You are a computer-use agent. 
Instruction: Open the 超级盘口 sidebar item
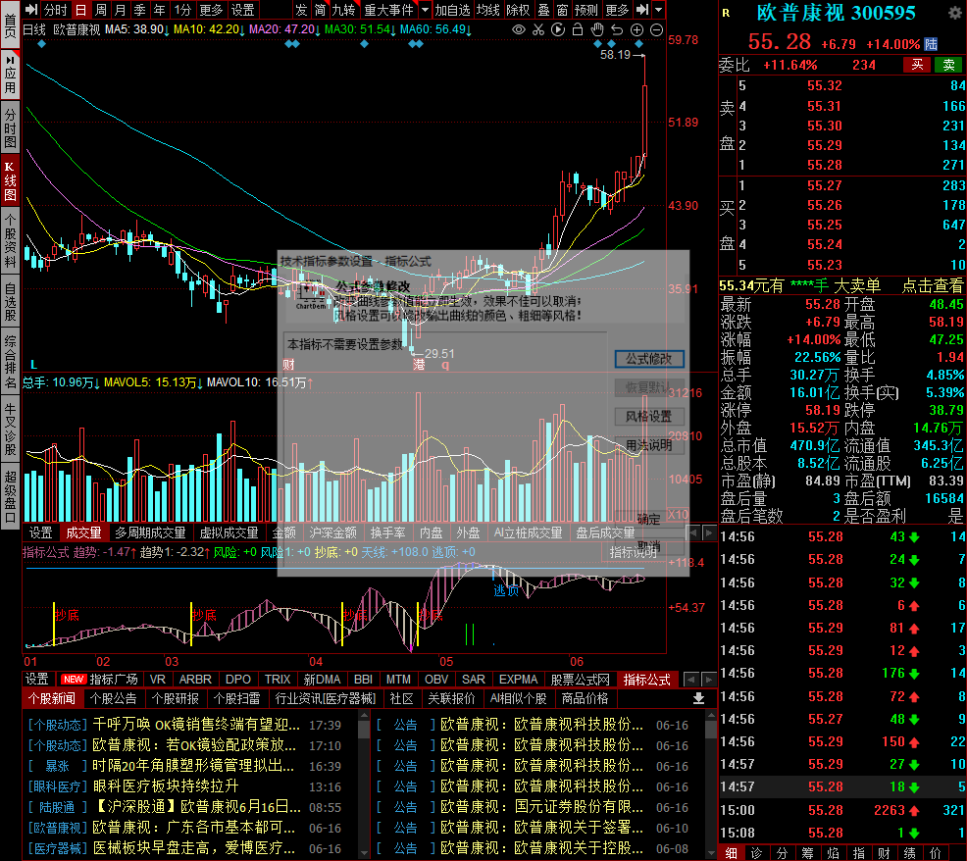[10, 497]
